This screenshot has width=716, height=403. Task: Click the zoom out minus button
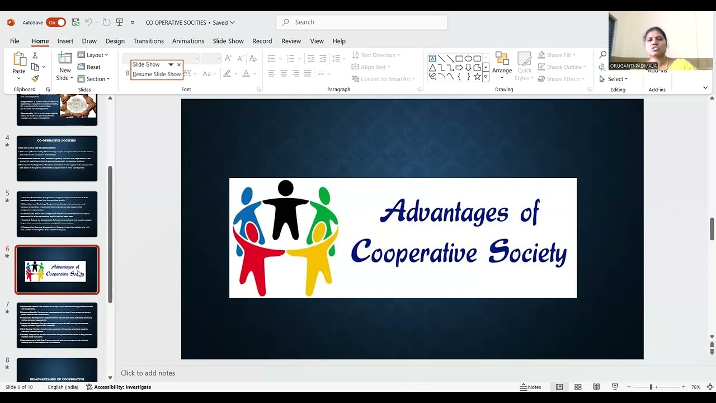629,387
